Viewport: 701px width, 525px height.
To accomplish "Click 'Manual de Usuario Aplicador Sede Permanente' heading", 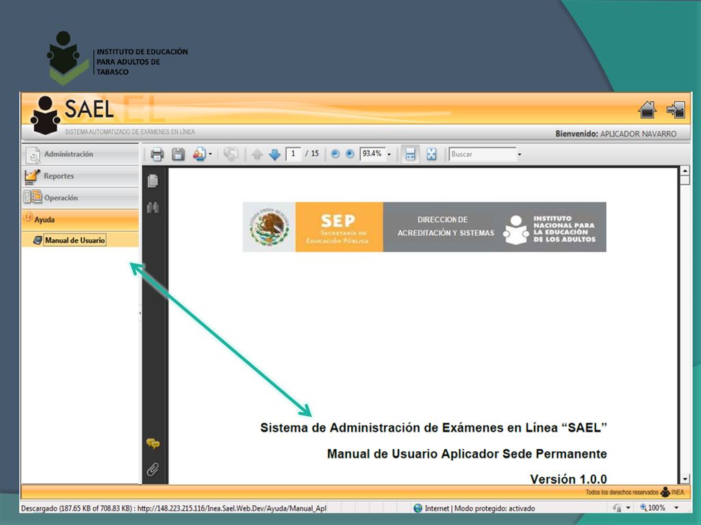I will click(x=467, y=454).
